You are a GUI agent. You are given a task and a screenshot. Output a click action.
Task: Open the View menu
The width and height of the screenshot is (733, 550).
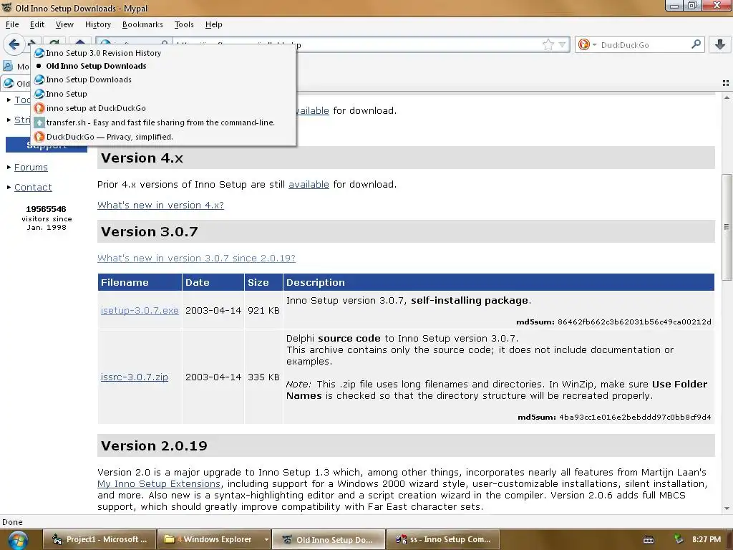64,24
